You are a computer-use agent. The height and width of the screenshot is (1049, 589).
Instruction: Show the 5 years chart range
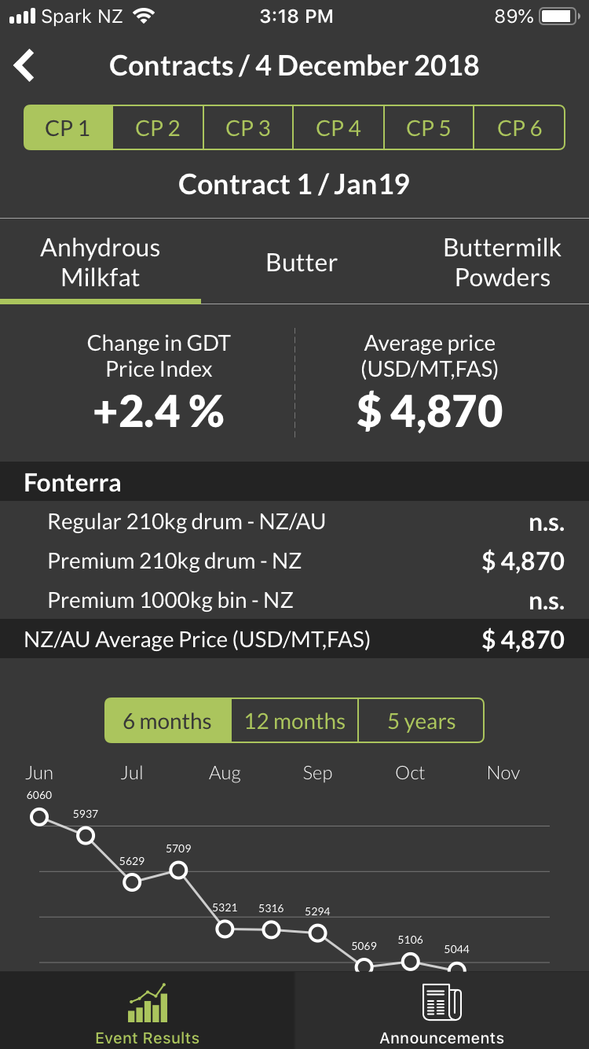point(422,720)
